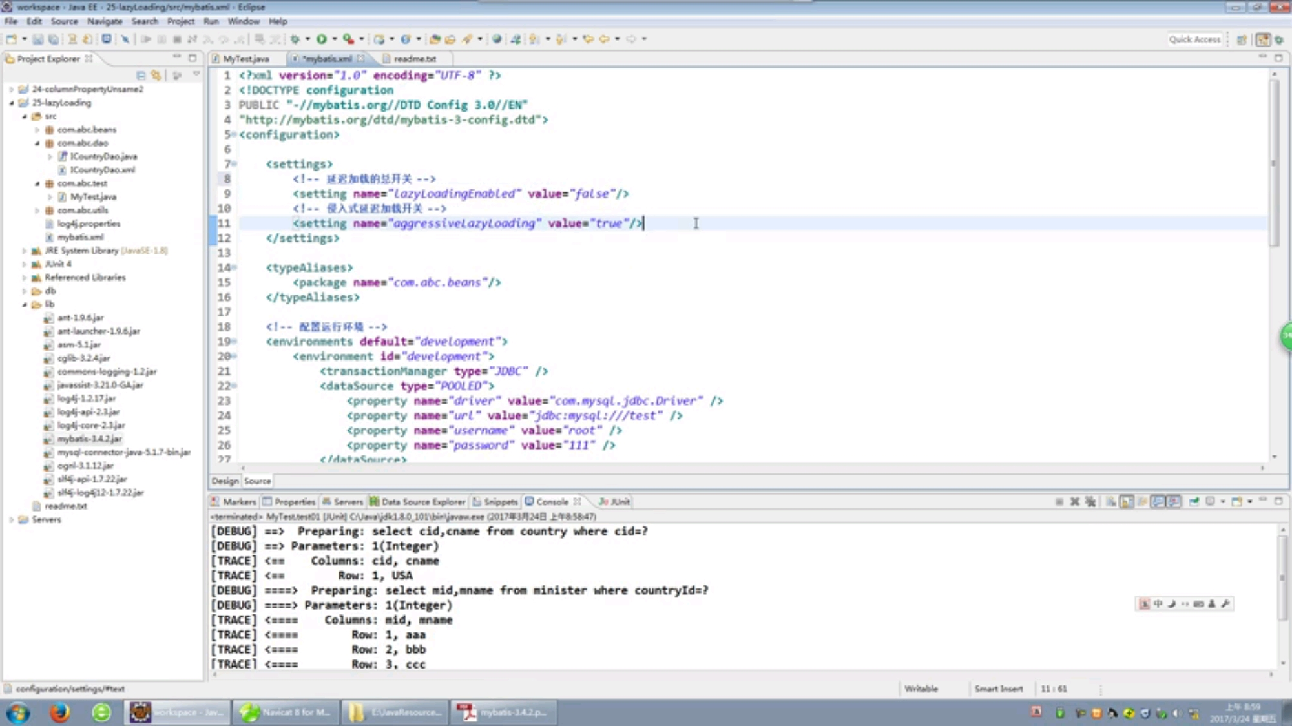Click the Remove Launch (X) console icon
The image size is (1292, 726).
pos(1074,502)
